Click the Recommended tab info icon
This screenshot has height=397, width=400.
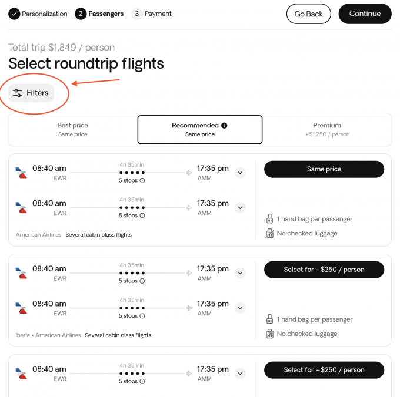224,126
